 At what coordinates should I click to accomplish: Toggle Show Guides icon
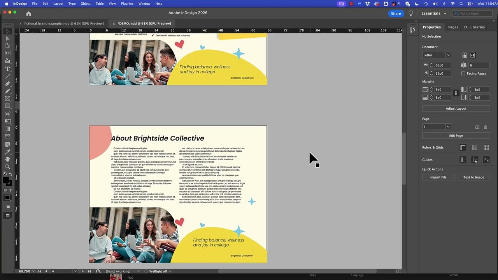point(463,160)
